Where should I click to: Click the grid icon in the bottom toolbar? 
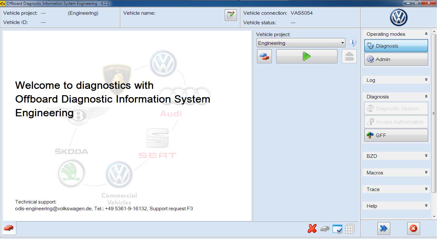350,229
